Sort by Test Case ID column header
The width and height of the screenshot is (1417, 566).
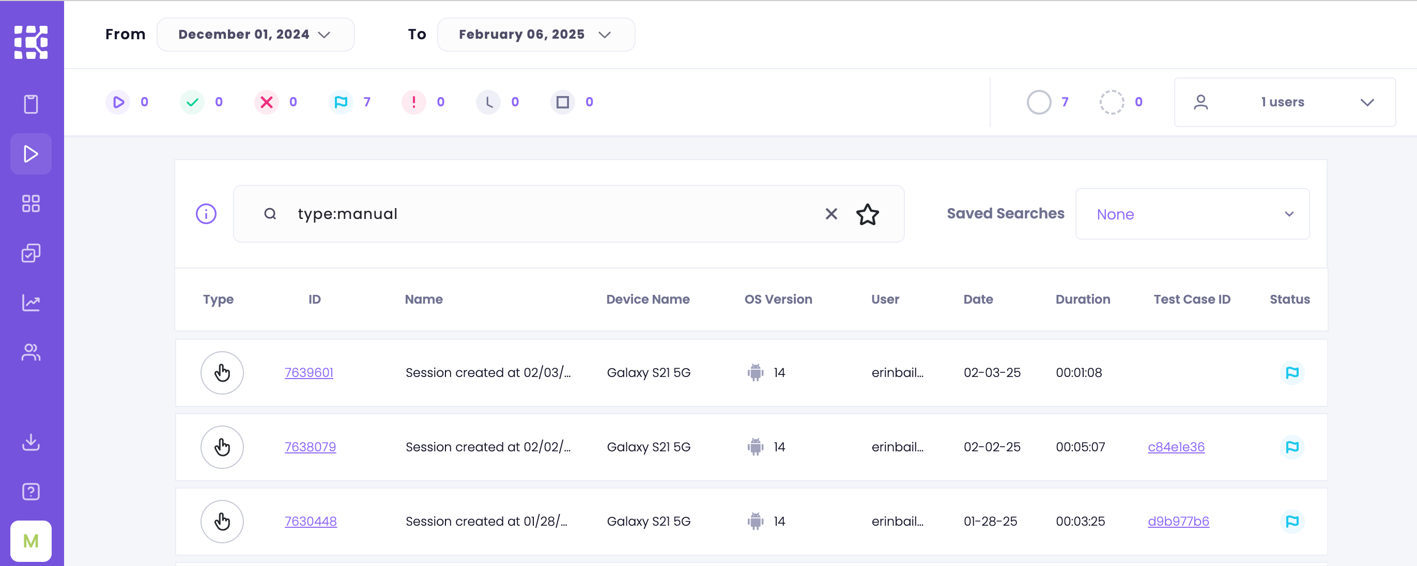1192,300
